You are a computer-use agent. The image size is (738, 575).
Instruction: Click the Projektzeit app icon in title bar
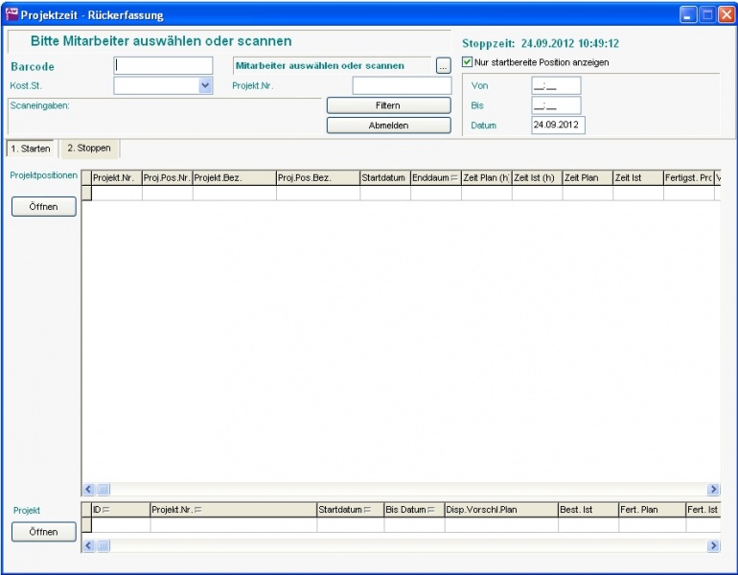12,15
